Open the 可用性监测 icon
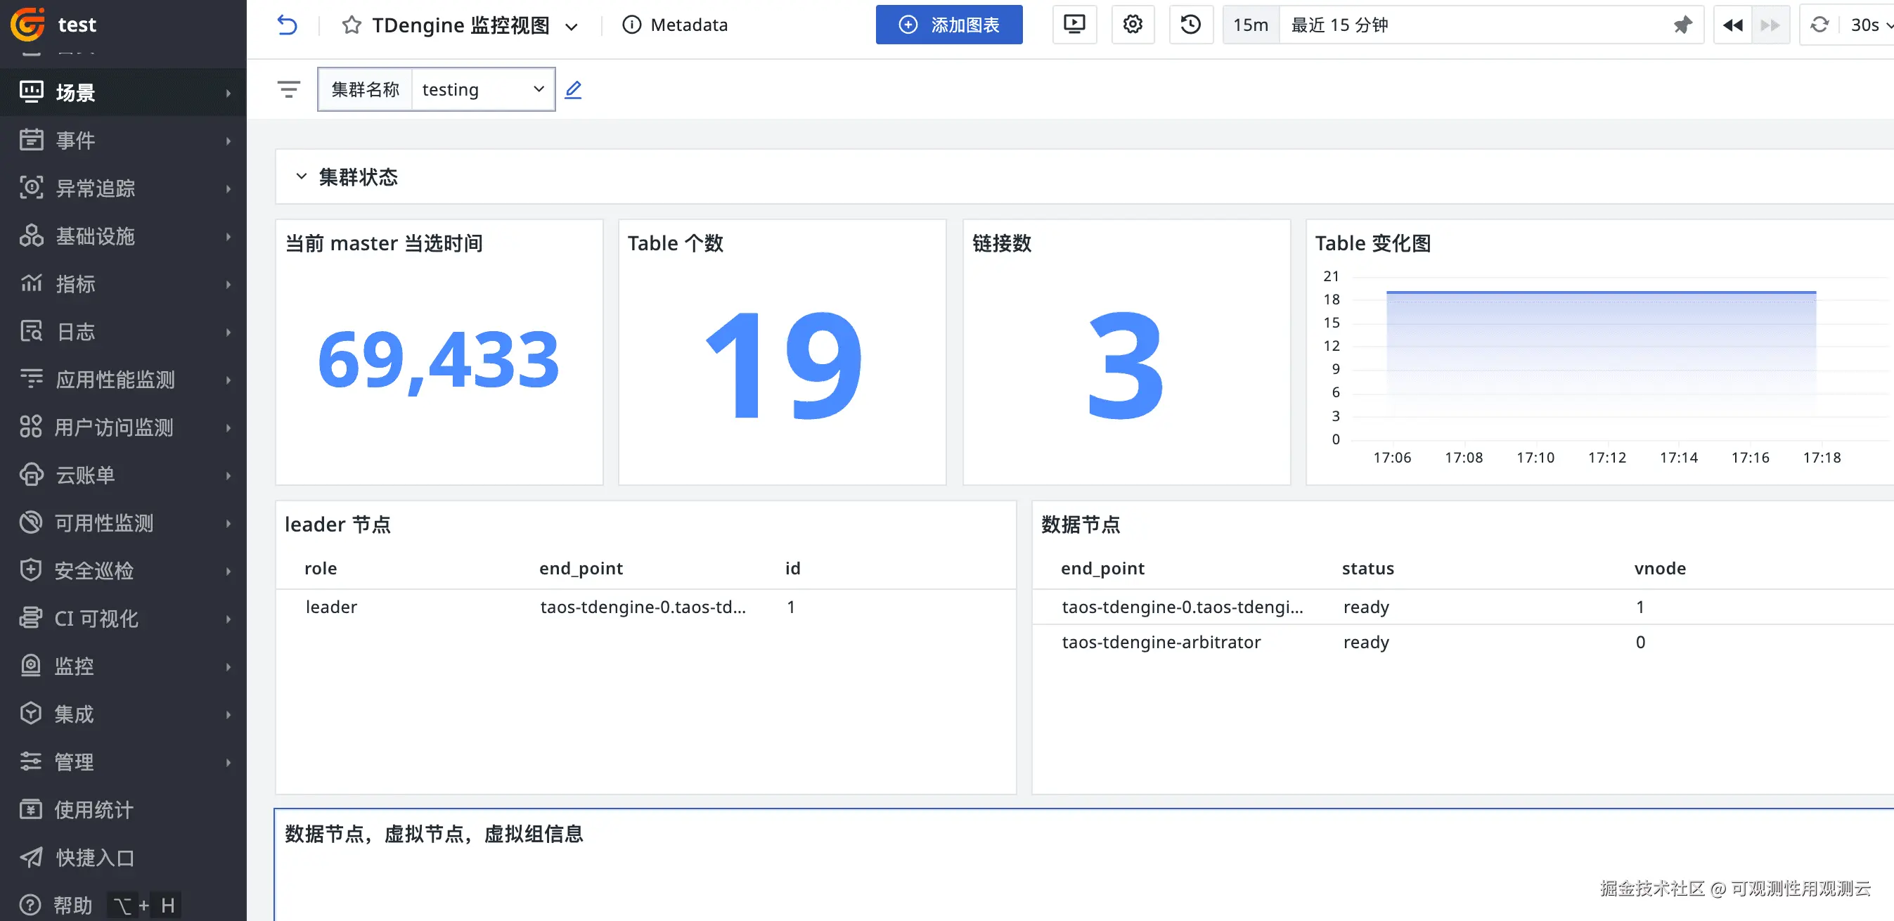The image size is (1894, 921). click(x=31, y=522)
